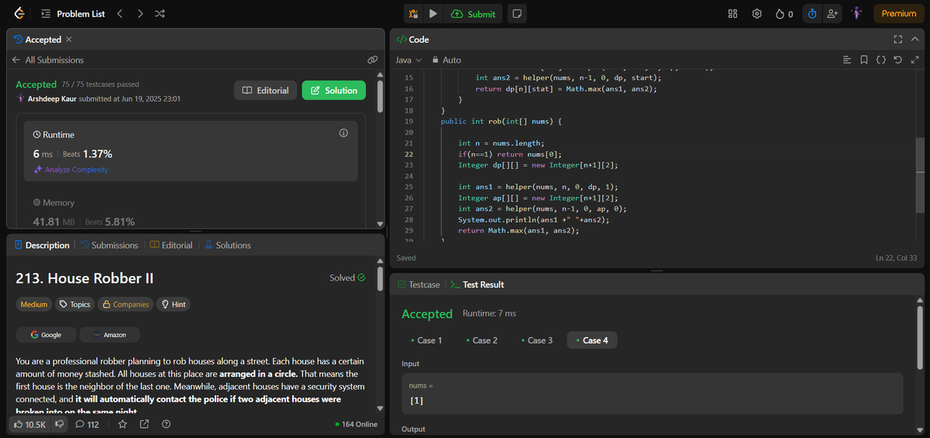Select Case 2

482,340
